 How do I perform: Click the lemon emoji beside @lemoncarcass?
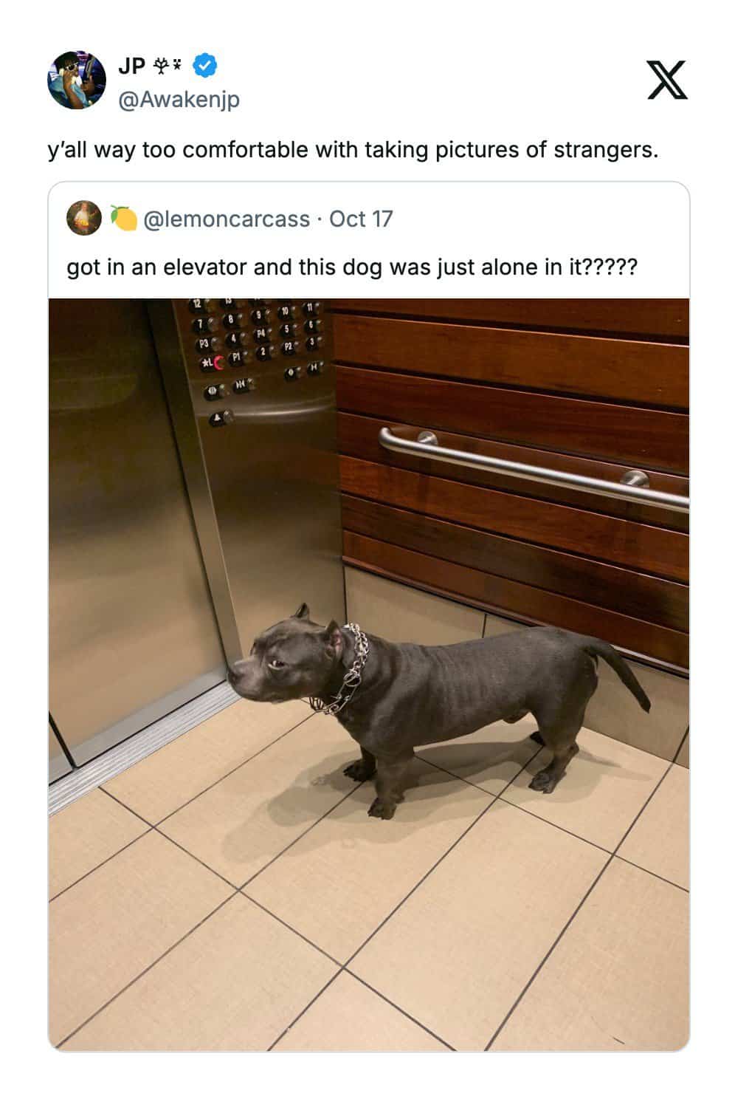123,218
